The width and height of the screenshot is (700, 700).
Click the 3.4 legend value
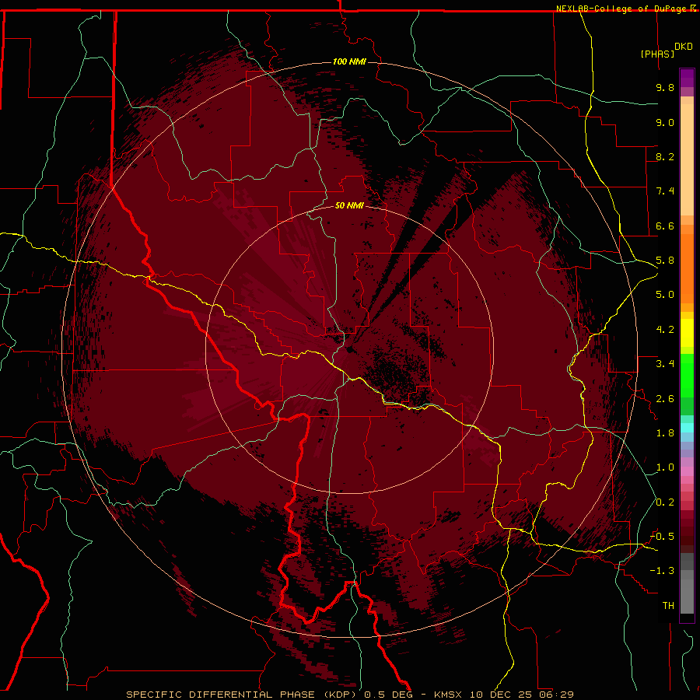click(665, 364)
